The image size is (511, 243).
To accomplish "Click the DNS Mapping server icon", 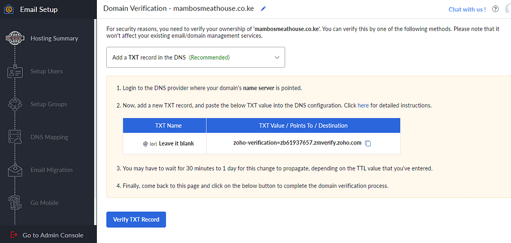I will pyautogui.click(x=14, y=137).
